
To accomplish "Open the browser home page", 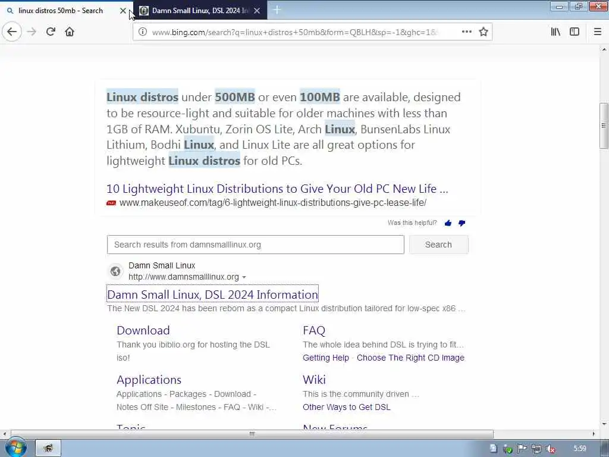I will coord(70,32).
